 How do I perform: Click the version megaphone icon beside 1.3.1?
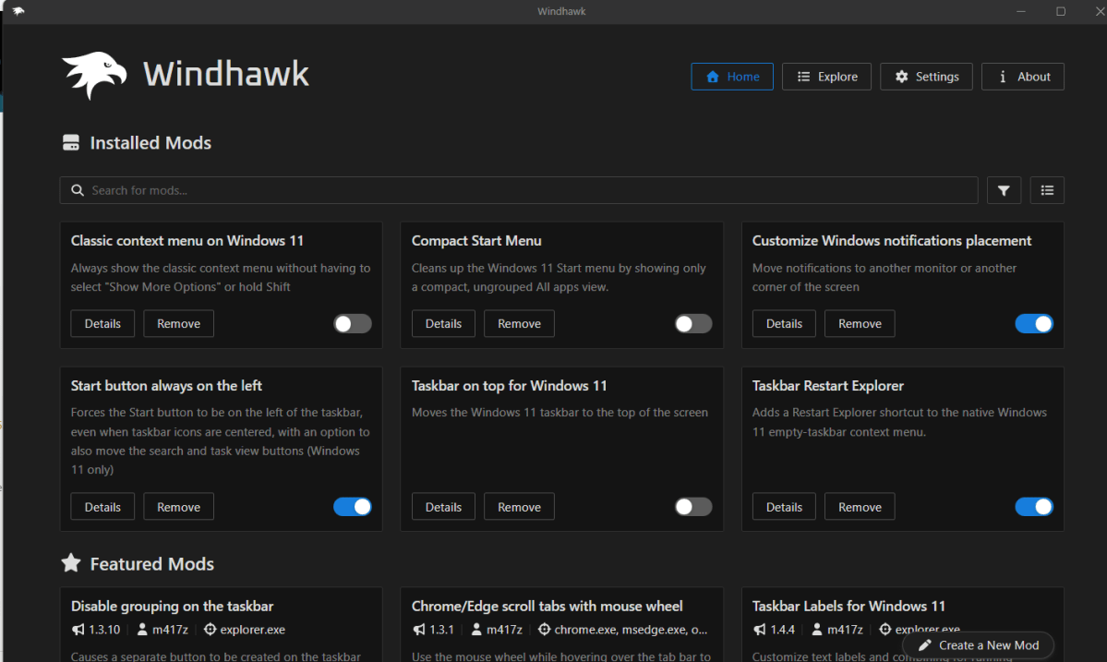pos(418,630)
